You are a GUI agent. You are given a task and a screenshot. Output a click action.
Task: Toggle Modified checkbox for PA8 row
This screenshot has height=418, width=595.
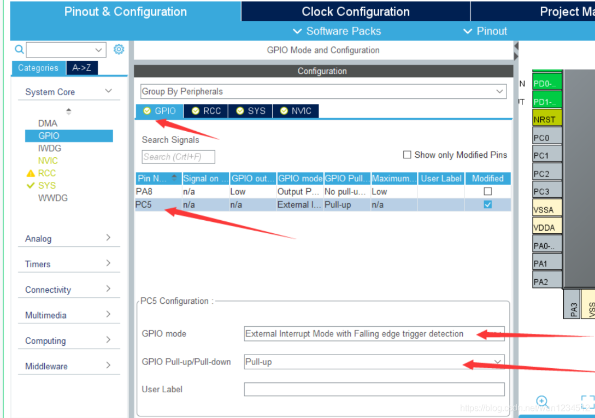pos(487,191)
